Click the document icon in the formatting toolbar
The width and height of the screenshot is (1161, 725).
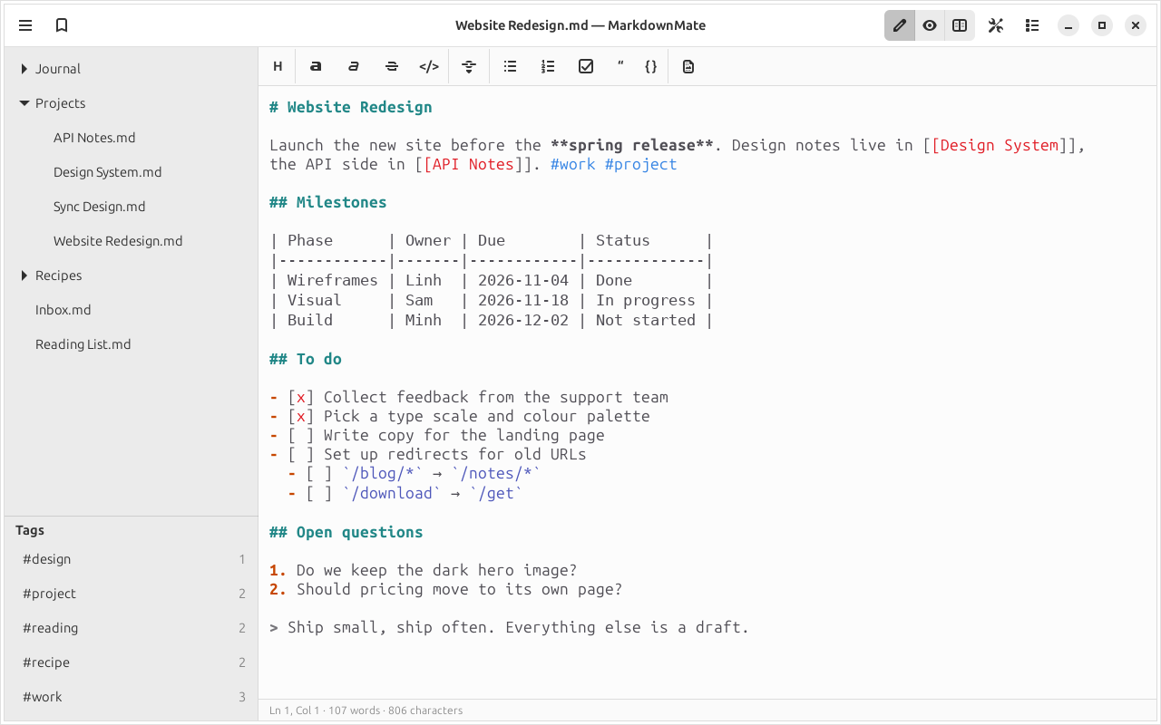click(x=688, y=66)
